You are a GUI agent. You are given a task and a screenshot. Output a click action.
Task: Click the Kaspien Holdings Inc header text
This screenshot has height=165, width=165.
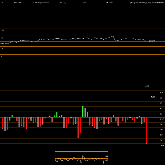click(141, 3)
